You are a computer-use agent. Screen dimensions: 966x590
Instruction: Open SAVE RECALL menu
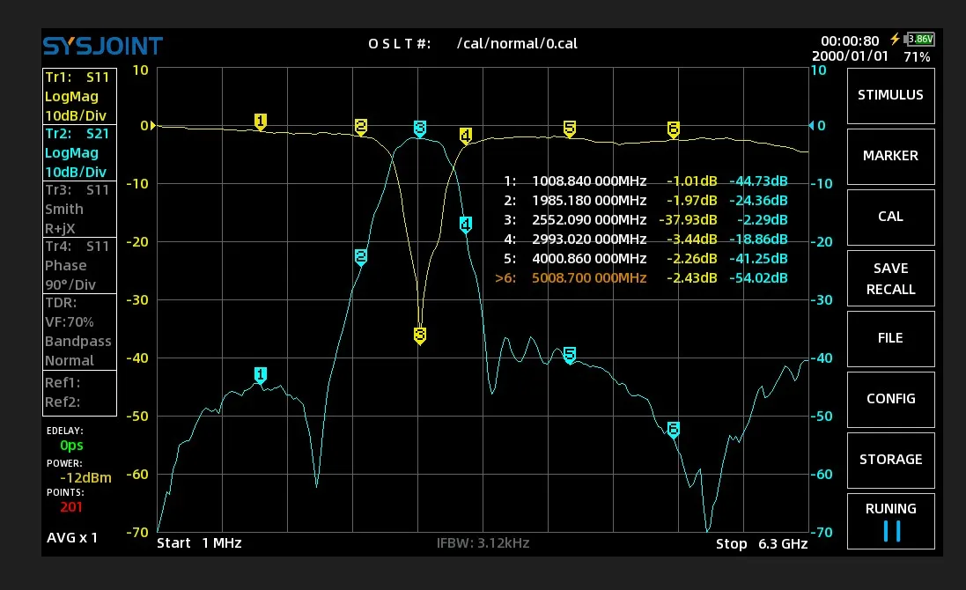pos(890,277)
